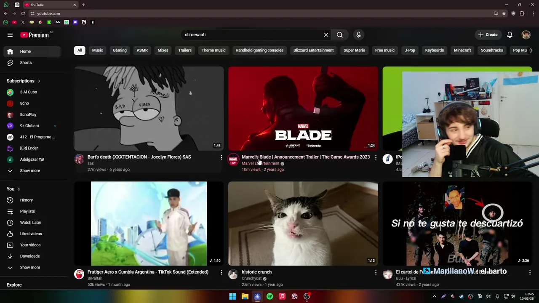Viewport: 539px width, 303px height.
Task: Play Frutiger Aero x Cumbia Argentina thumbnail
Action: pos(149,223)
